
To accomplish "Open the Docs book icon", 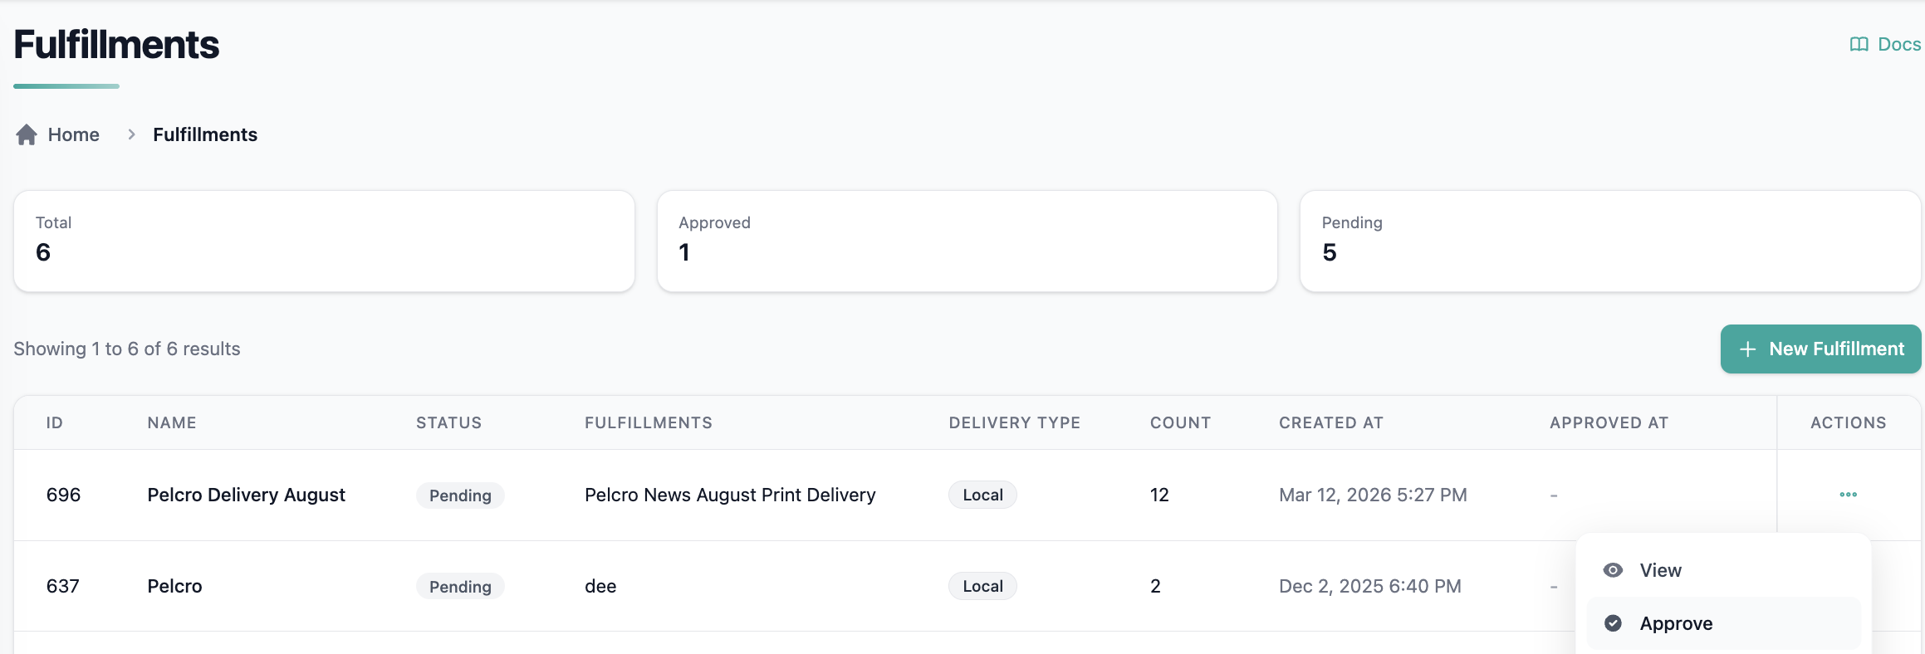I will [x=1859, y=45].
